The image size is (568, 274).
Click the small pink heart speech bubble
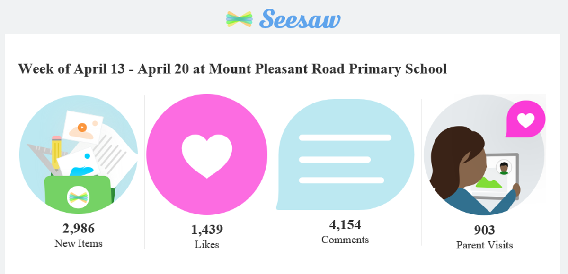pyautogui.click(x=525, y=121)
